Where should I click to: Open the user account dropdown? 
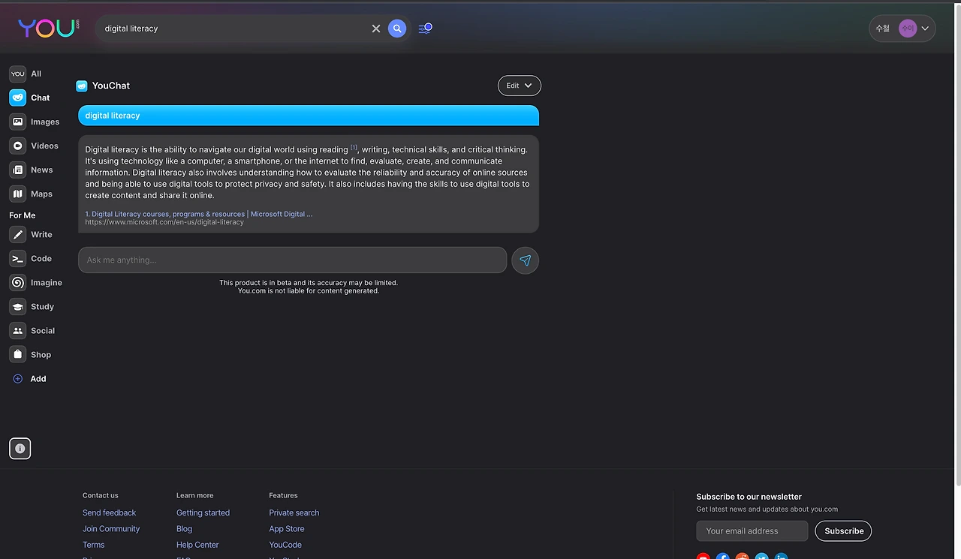(902, 29)
